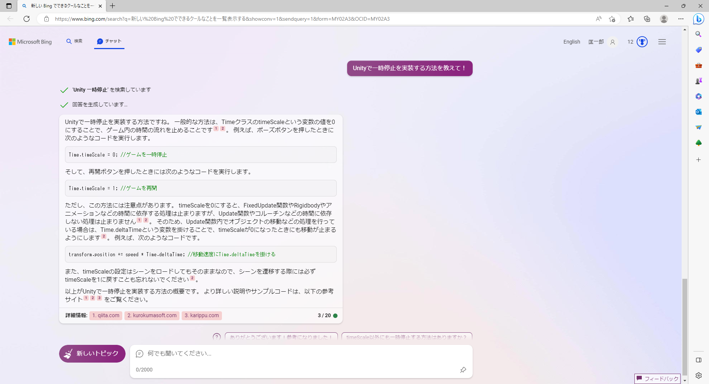
Task: Open the Bing hamburger menu
Action: point(662,42)
